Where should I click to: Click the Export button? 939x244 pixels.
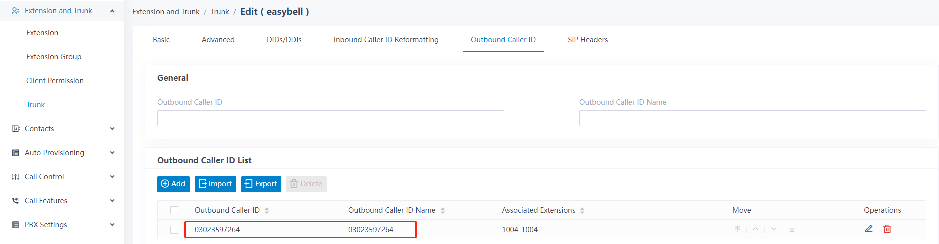tap(261, 184)
